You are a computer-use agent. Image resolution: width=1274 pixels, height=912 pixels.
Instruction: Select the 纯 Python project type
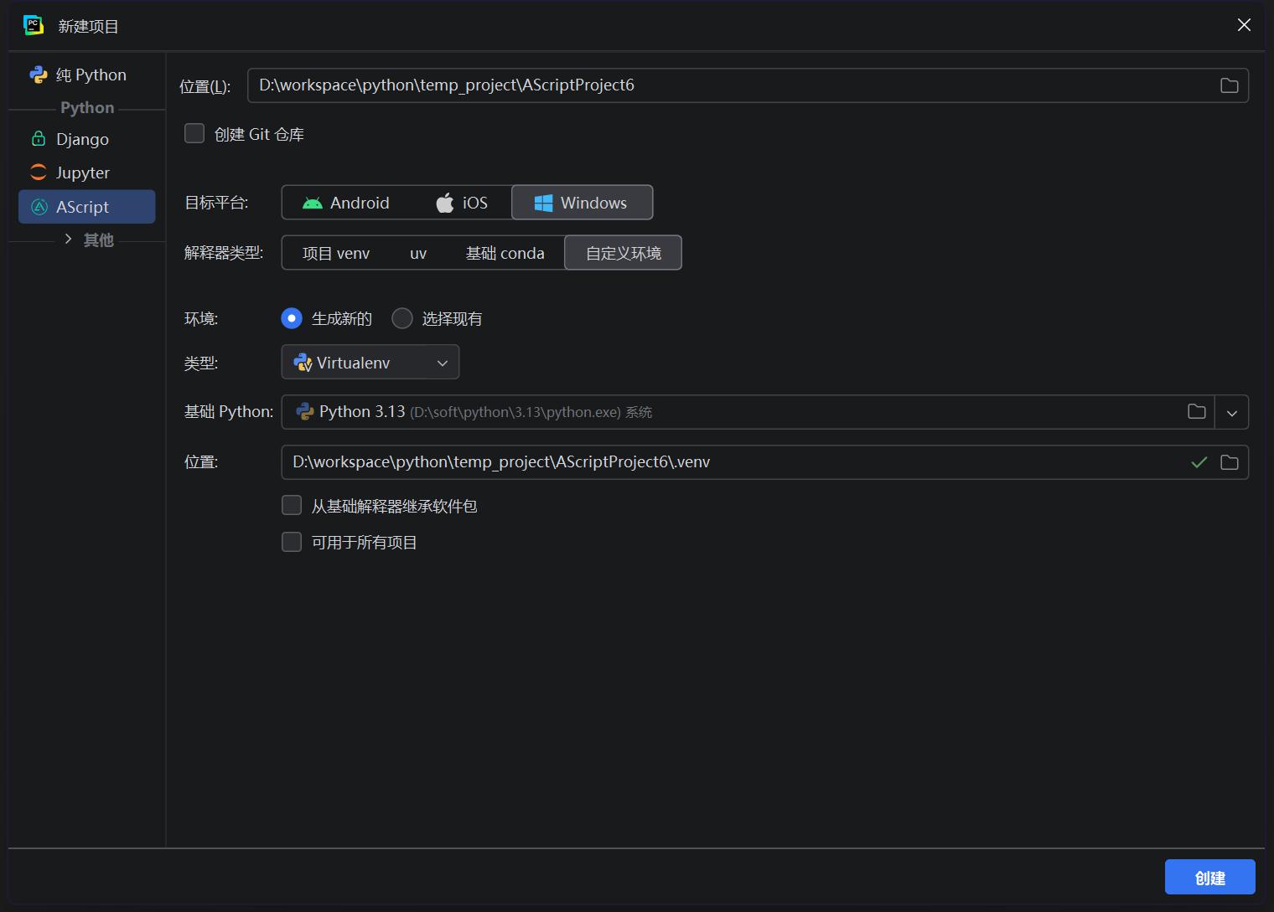tap(90, 75)
